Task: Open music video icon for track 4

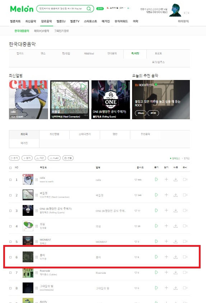Action: [x=185, y=226]
